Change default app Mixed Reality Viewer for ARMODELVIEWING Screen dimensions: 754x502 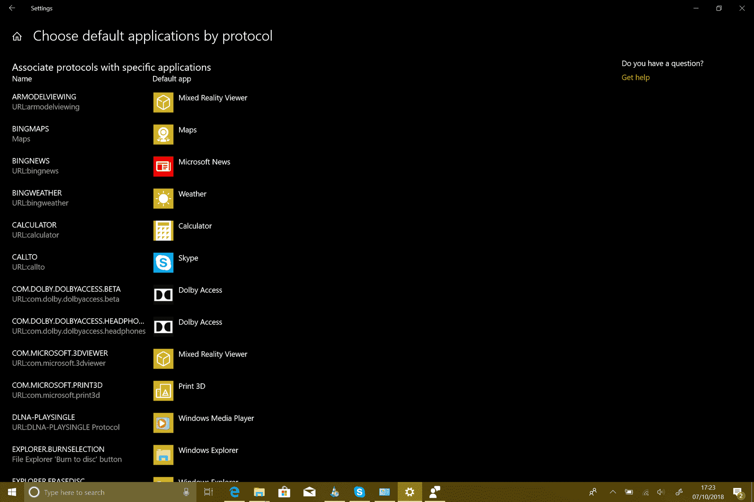point(213,98)
